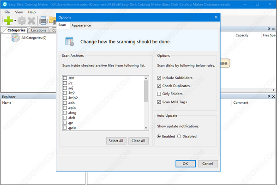Image resolution: width=277 pixels, height=185 pixels.
Task: Uncheck Check Duplicates option
Action: (159, 86)
